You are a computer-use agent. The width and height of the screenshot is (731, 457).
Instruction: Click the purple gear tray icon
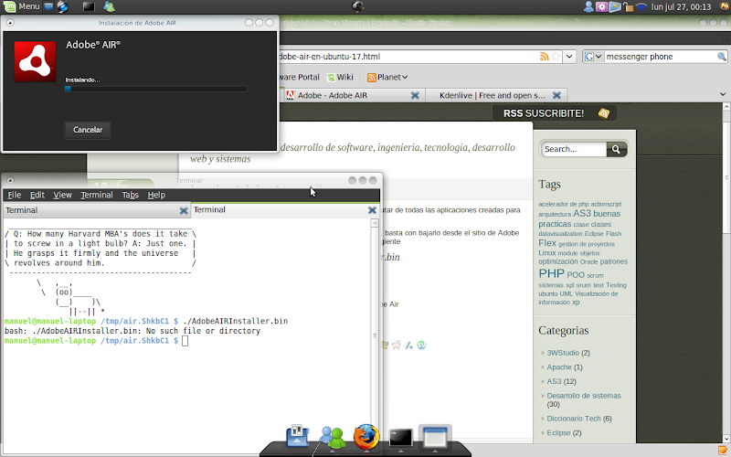coord(602,6)
